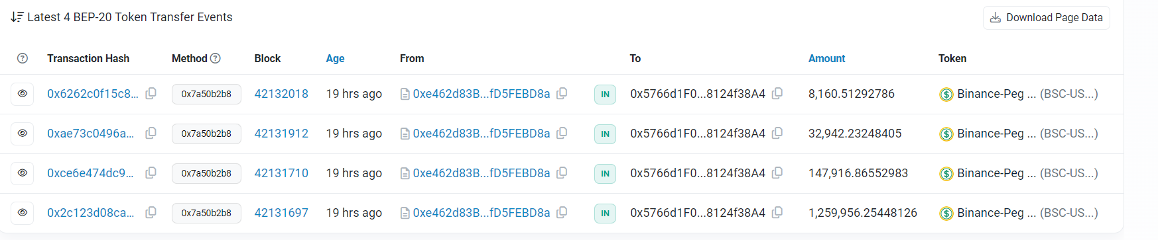The height and width of the screenshot is (240, 1158).
Task: Copy transaction hash 0x6262c0f15c8
Action: (x=151, y=94)
